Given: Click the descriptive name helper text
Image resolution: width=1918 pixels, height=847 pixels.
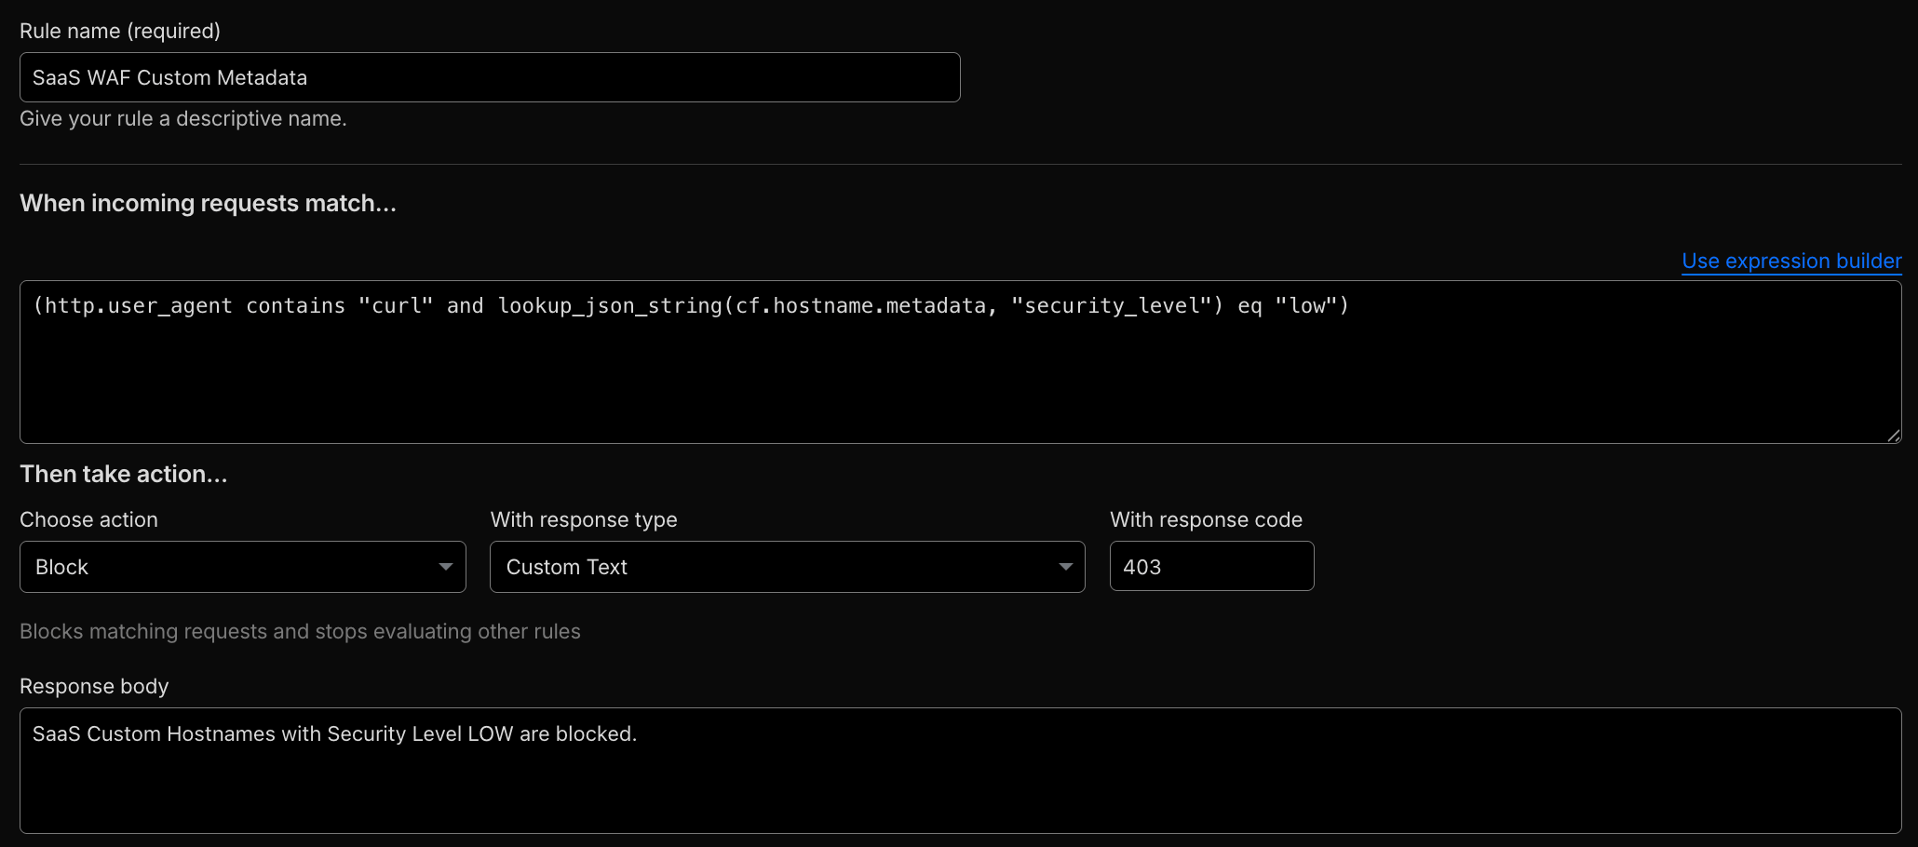Looking at the screenshot, I should point(183,118).
